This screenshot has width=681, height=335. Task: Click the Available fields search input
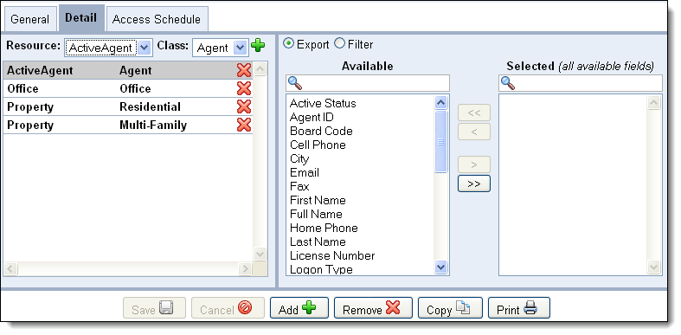[x=368, y=83]
